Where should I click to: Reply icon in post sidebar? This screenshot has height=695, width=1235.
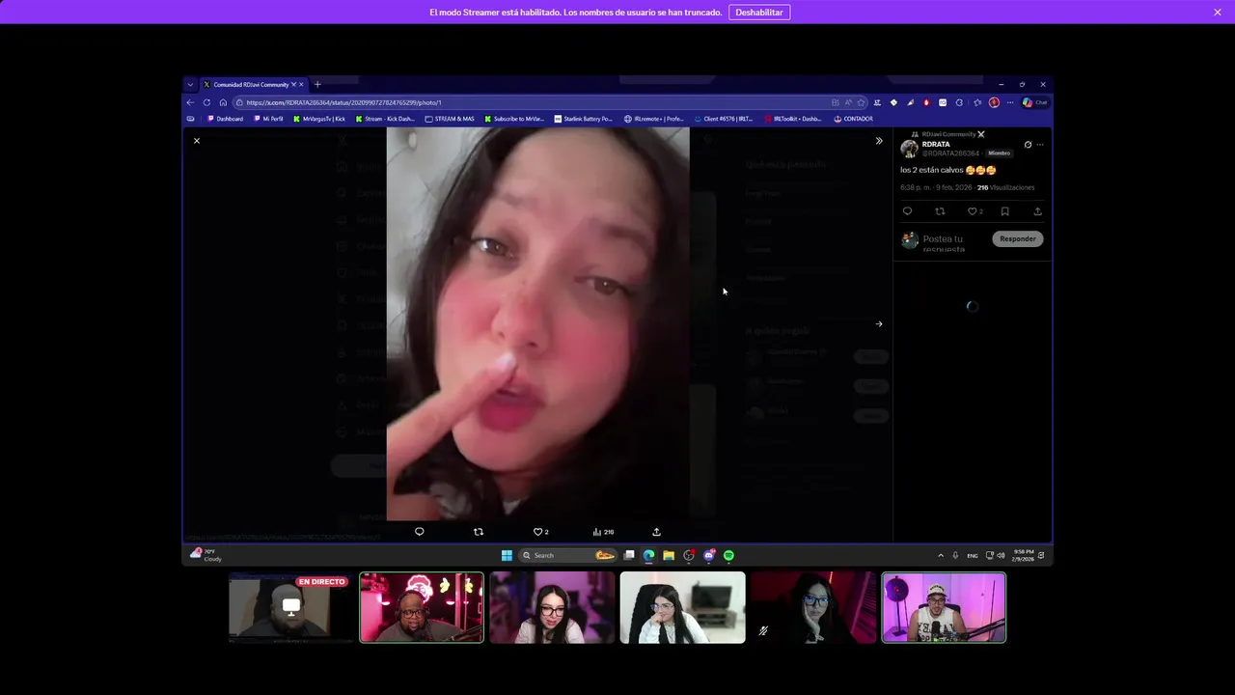pyautogui.click(x=907, y=211)
